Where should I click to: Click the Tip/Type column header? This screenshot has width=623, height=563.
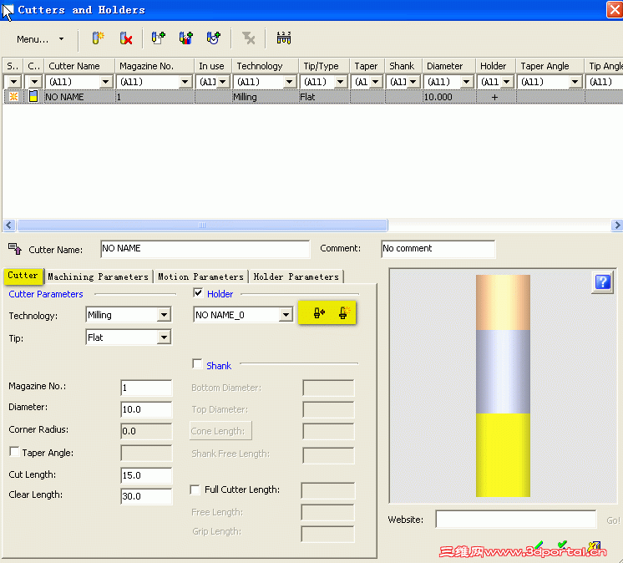(x=324, y=66)
